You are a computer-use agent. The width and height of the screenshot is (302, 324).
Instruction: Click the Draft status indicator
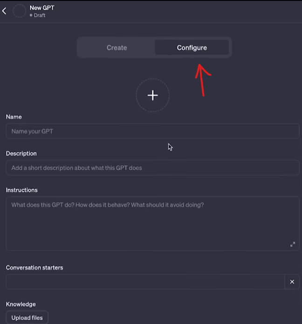(39, 15)
